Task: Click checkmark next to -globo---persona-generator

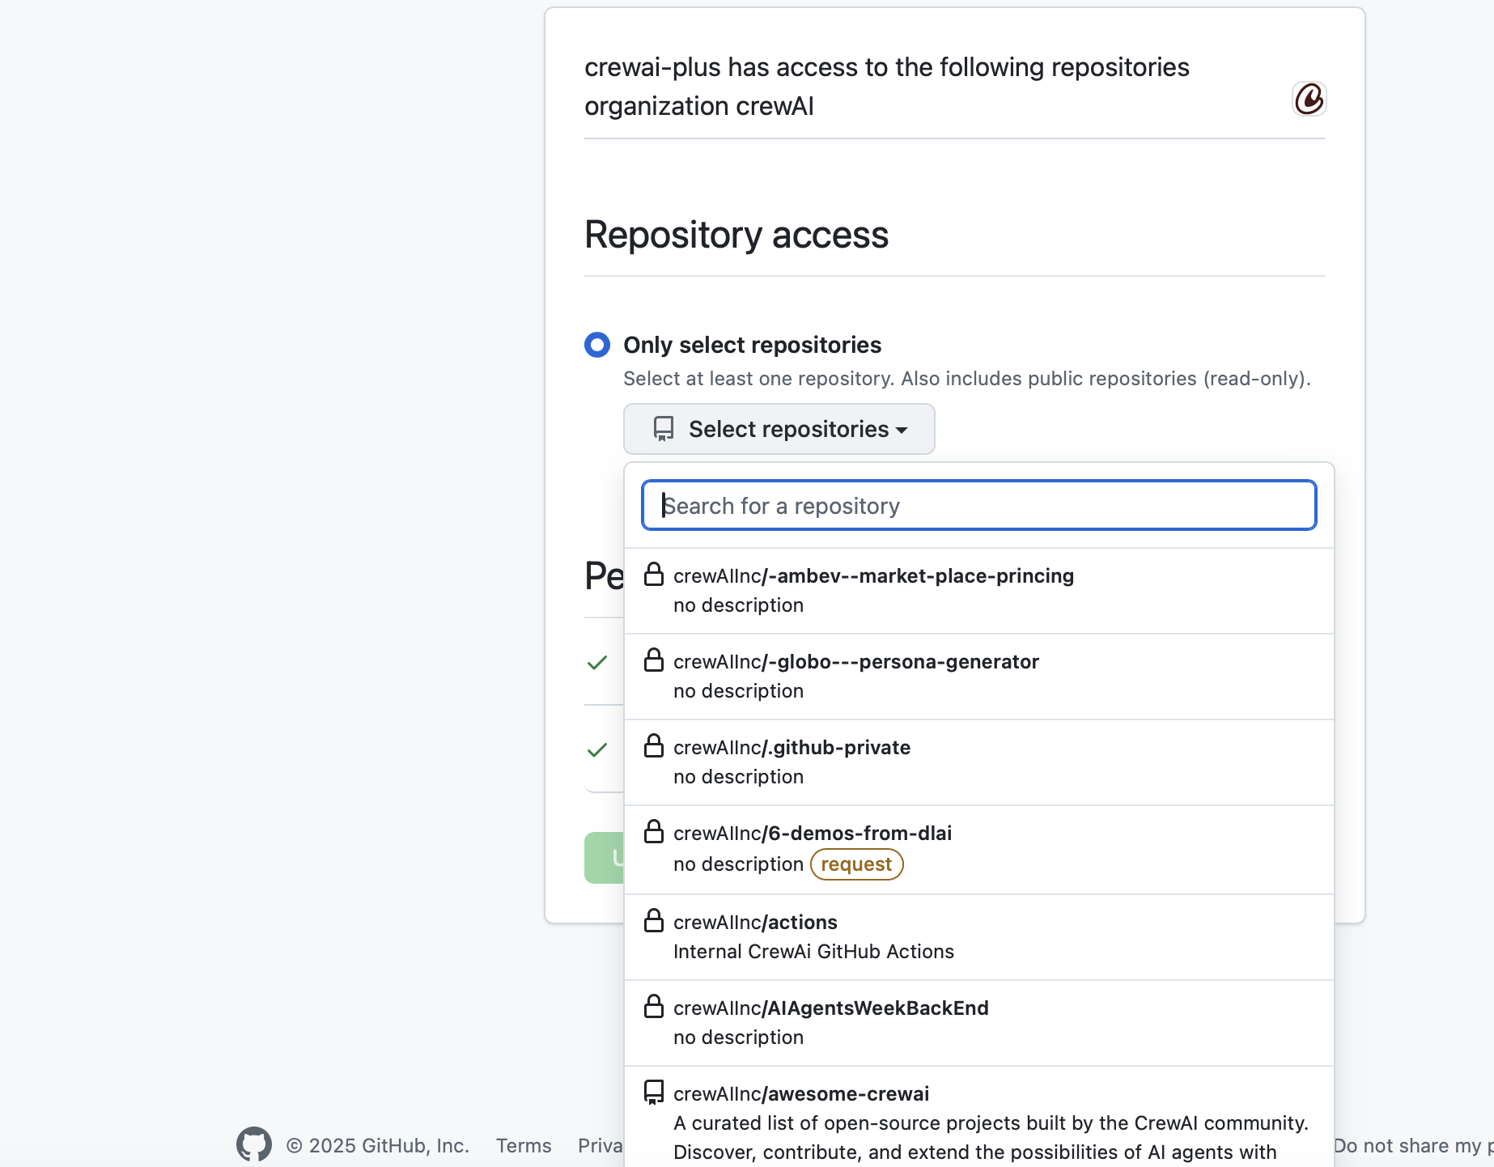Action: [x=596, y=662]
